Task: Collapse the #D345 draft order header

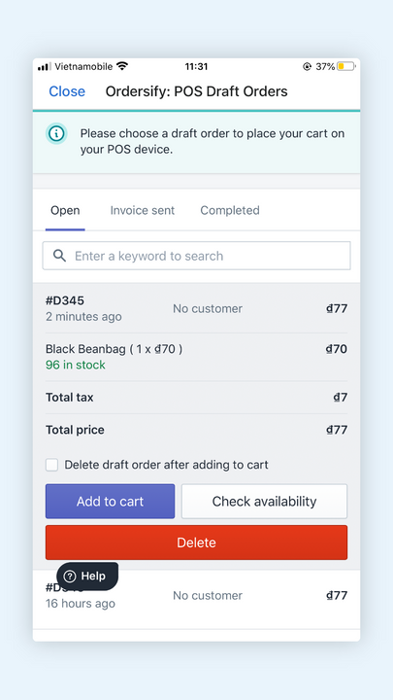Action: tap(196, 308)
